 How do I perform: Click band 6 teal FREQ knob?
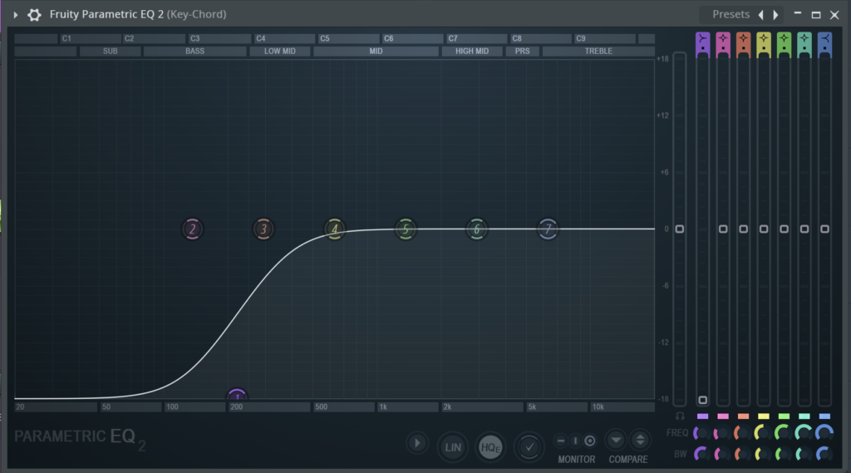point(804,433)
